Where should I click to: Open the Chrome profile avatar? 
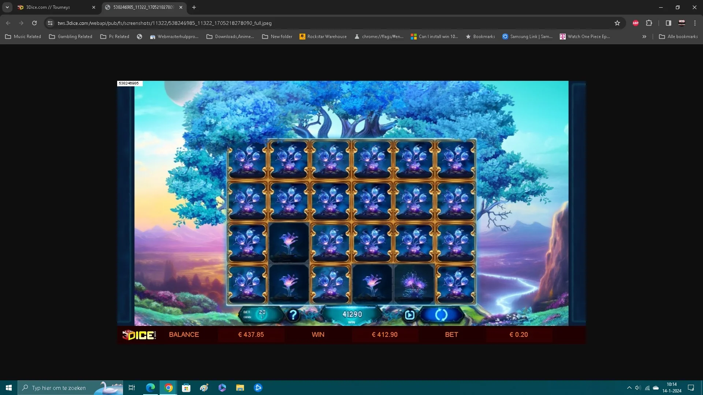682,23
